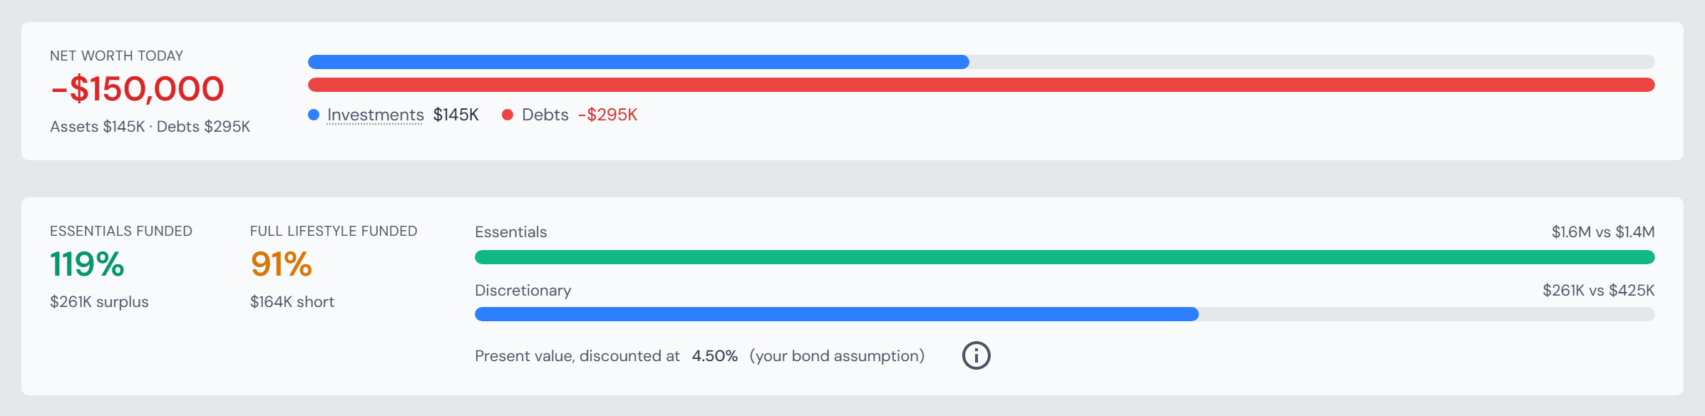Click the blue Investments legend dot
This screenshot has height=416, width=1705.
[x=314, y=115]
